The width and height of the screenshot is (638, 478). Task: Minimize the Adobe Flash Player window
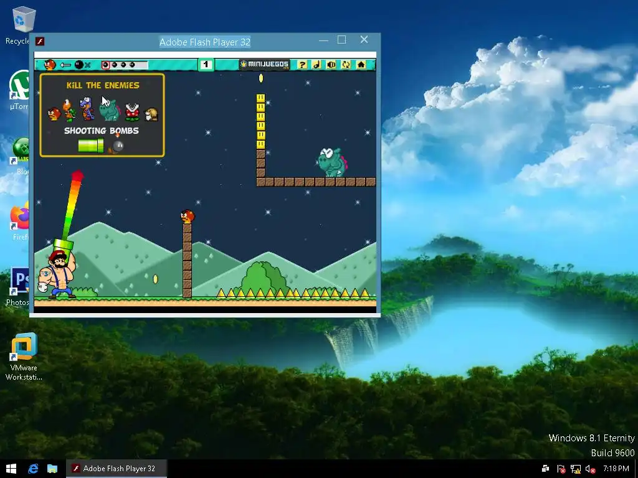[x=323, y=40]
